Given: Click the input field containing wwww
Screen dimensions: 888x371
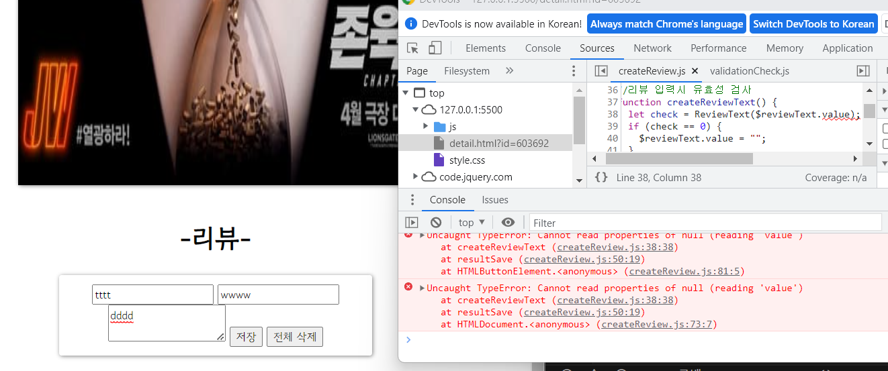Looking at the screenshot, I should 278,295.
